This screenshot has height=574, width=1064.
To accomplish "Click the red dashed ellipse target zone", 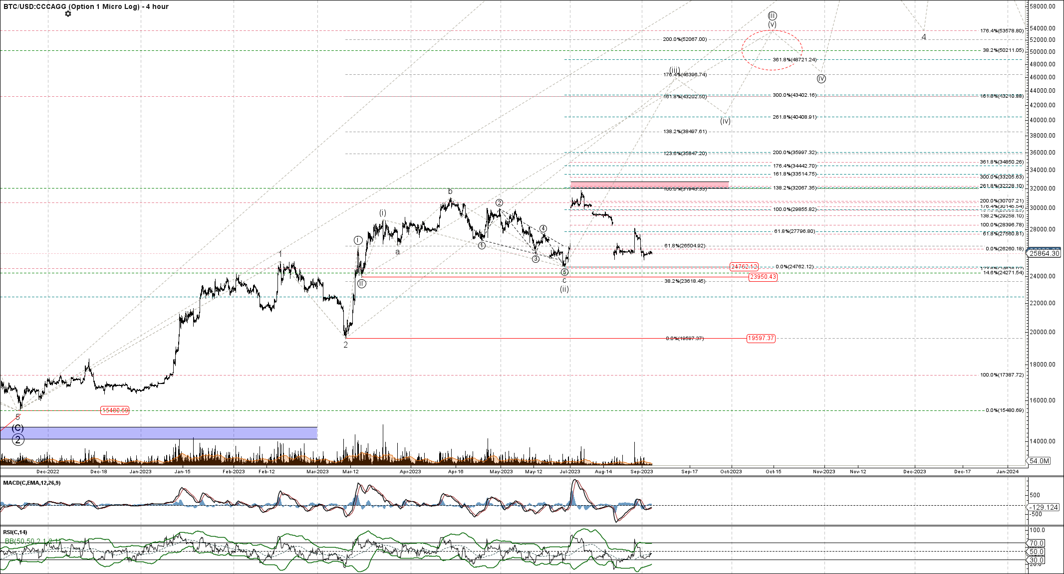I will tap(772, 50).
